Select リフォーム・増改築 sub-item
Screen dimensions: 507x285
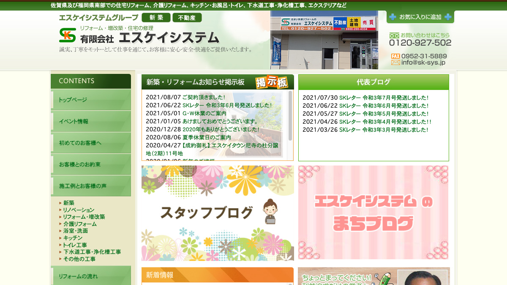click(x=84, y=217)
